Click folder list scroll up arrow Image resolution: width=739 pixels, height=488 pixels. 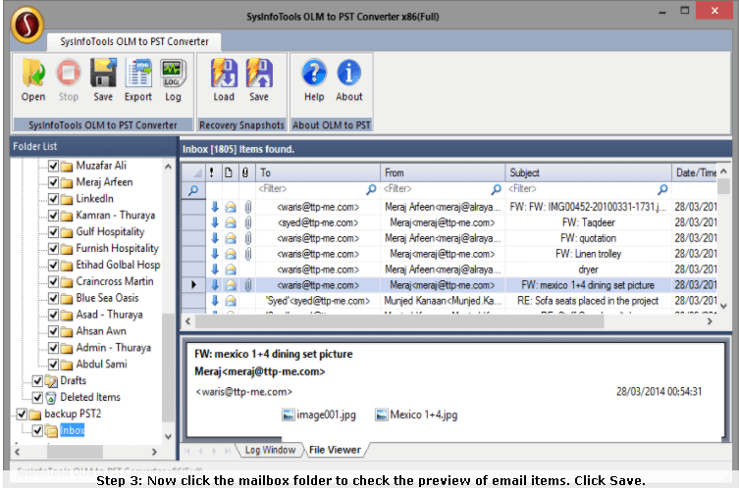click(x=168, y=167)
